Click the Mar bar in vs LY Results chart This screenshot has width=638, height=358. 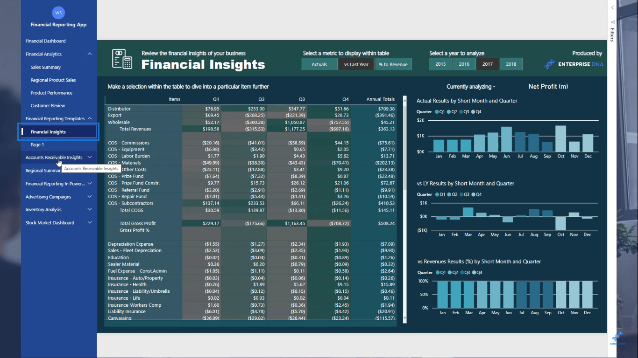coord(468,212)
